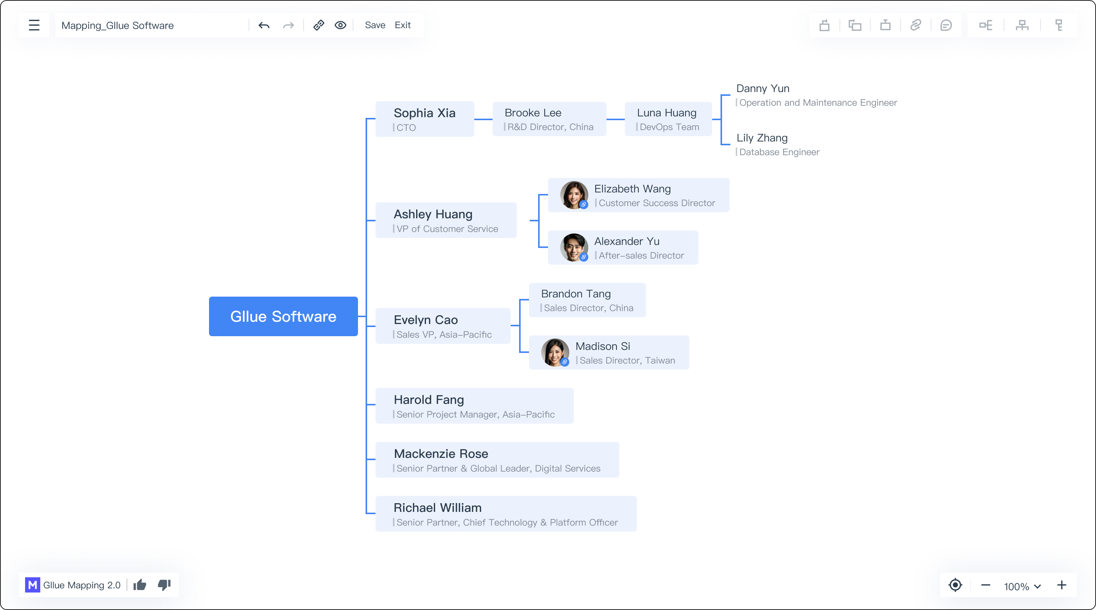Click the zoom out minus button

click(x=985, y=585)
